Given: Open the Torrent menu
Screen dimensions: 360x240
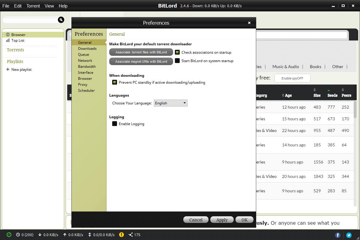Looking at the screenshot, I should coord(33,6).
